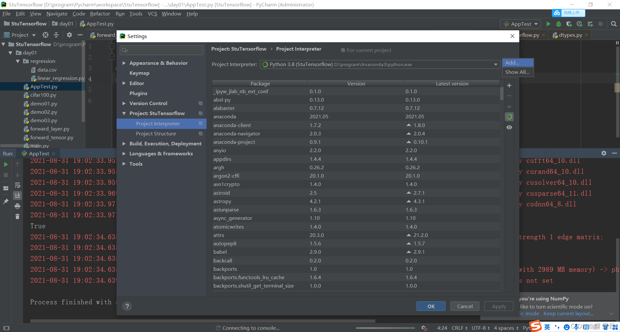Viewport: 620px width, 332px height.
Task: Click the Cancel button in Settings
Action: tap(465, 306)
